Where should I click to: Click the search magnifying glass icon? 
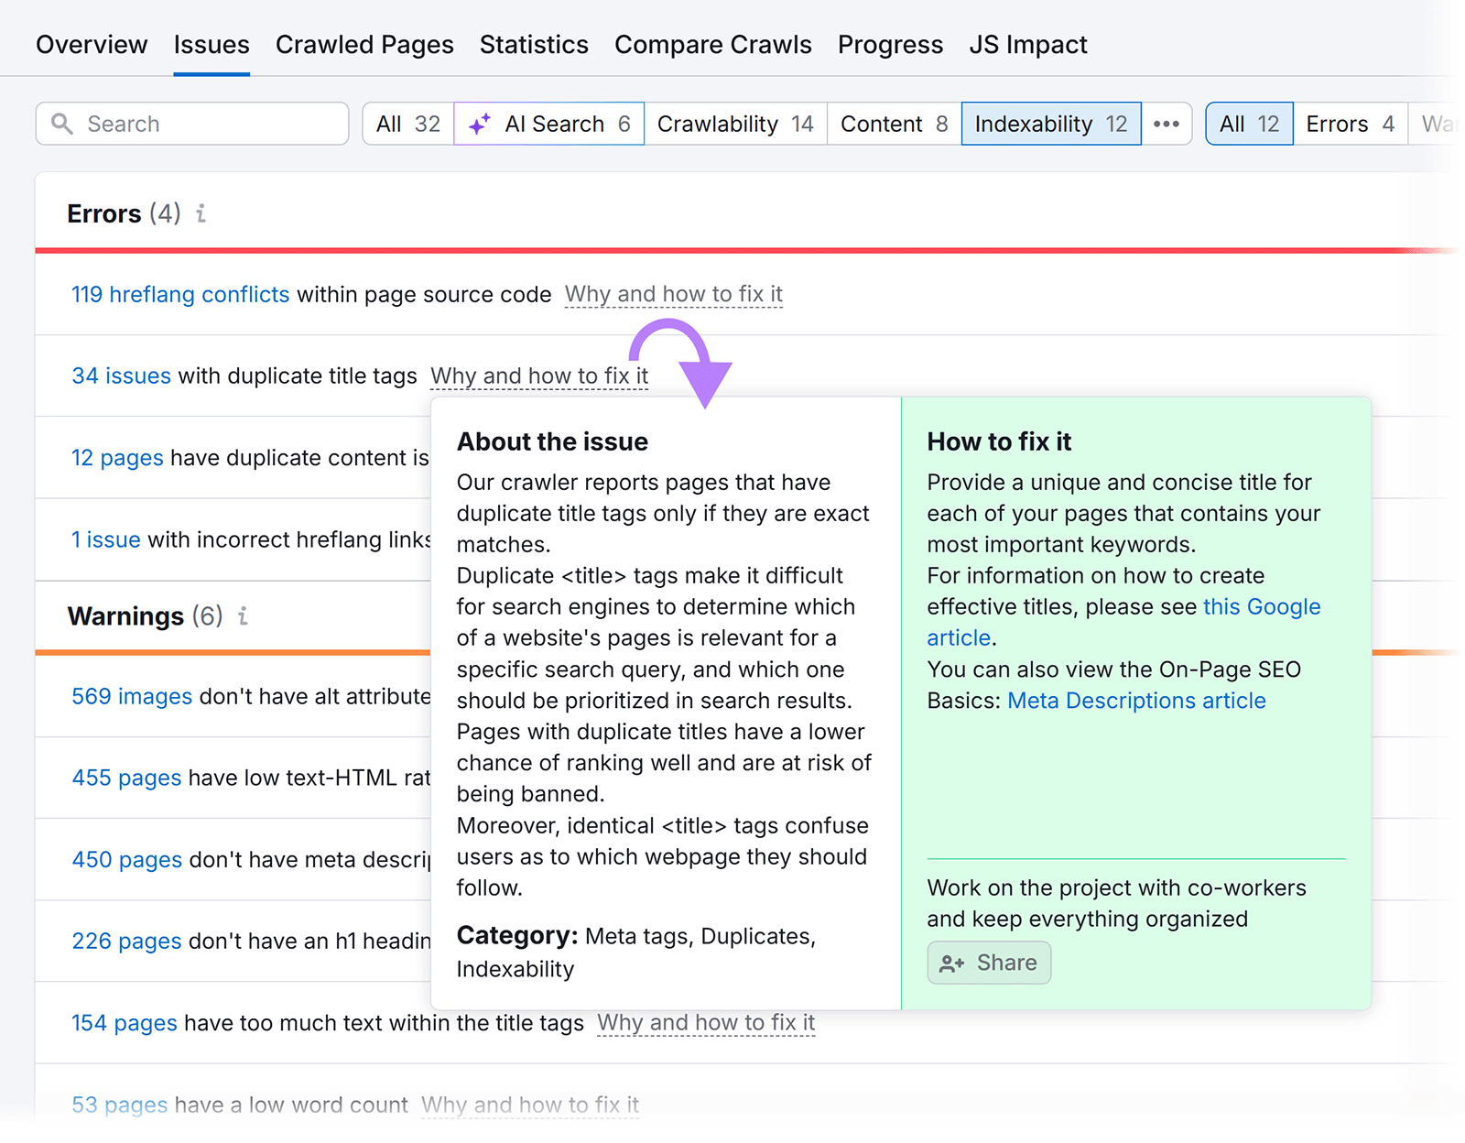coord(62,123)
